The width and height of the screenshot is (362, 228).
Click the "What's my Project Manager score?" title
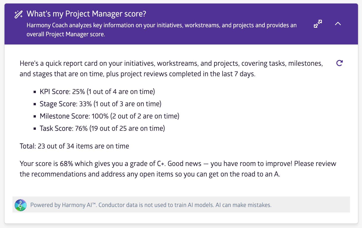[x=86, y=14]
